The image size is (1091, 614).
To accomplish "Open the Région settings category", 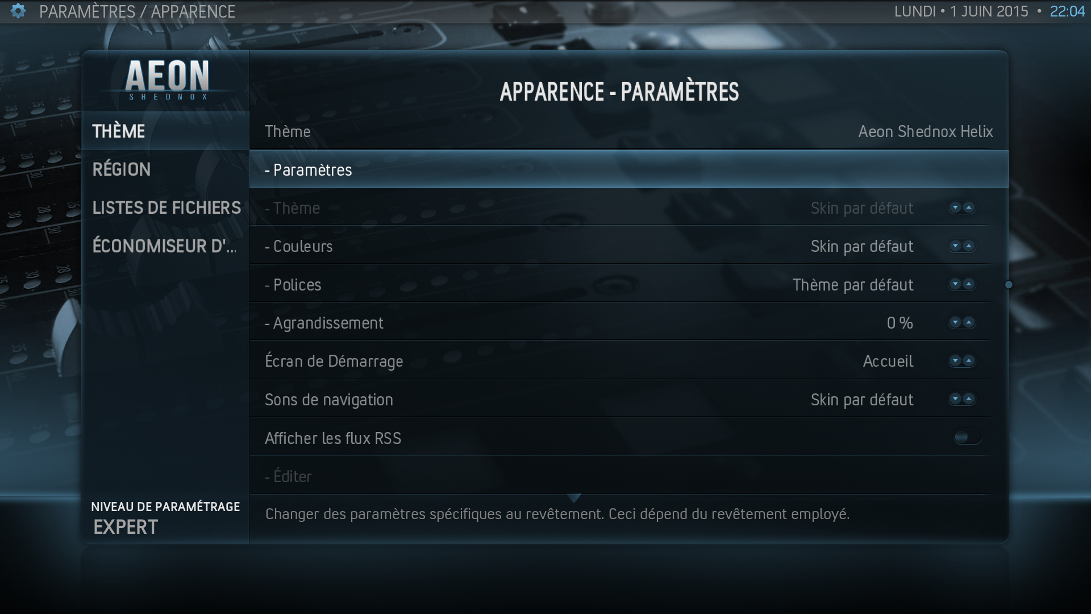I will 165,169.
